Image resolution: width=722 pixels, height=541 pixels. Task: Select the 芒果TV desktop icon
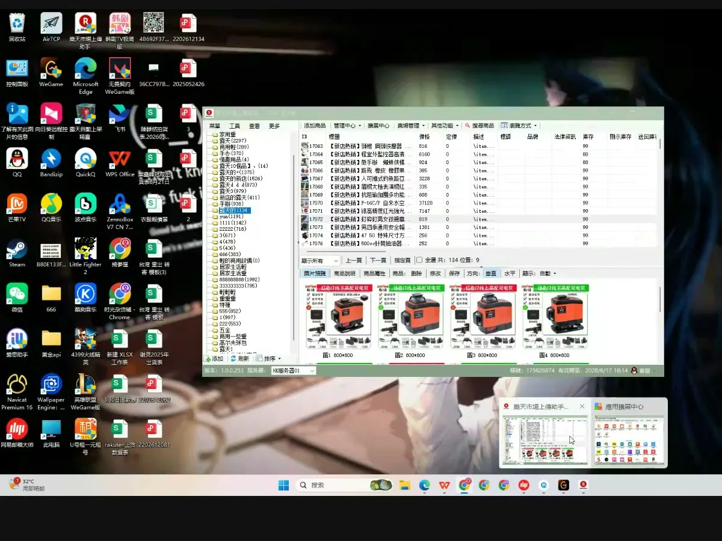click(x=17, y=208)
